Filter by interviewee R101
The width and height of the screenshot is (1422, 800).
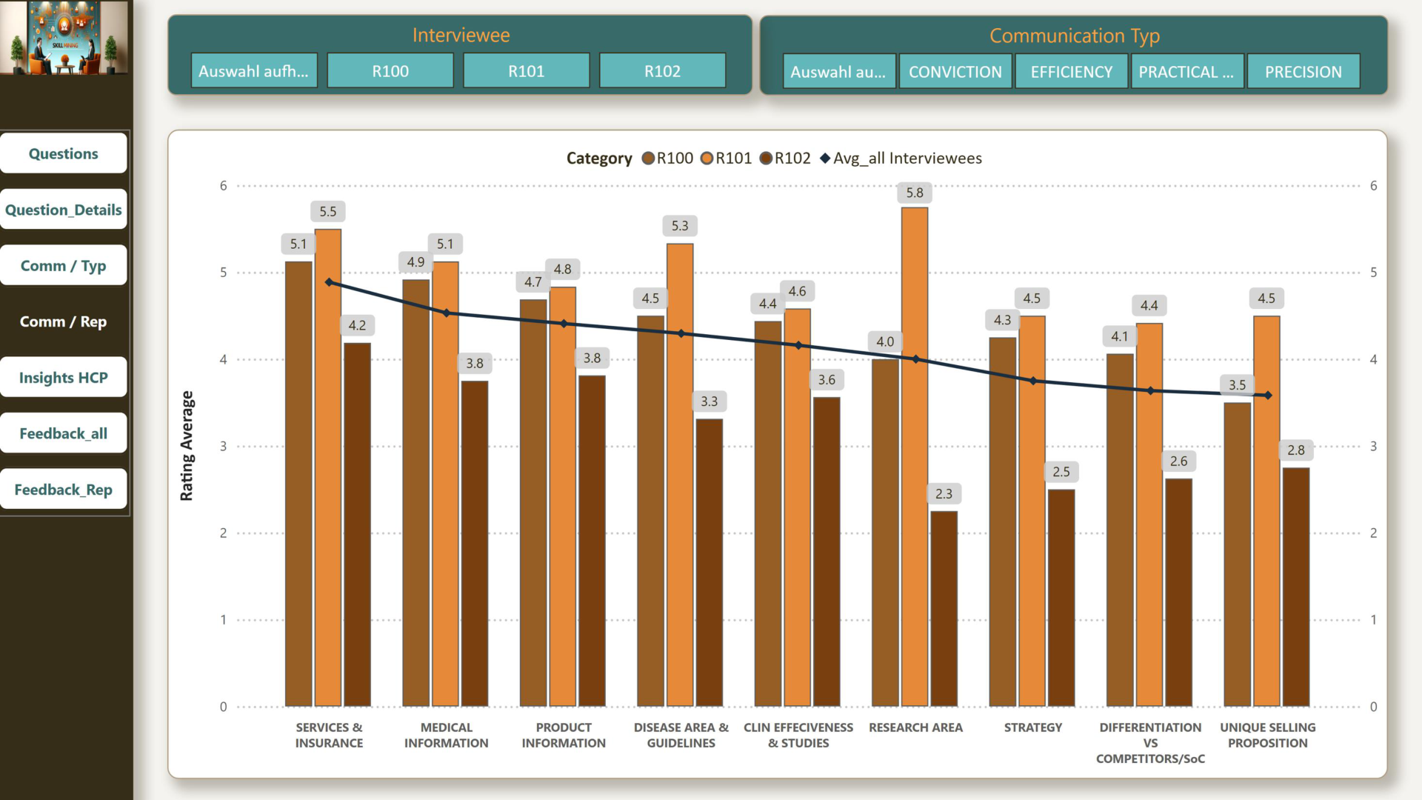[527, 71]
